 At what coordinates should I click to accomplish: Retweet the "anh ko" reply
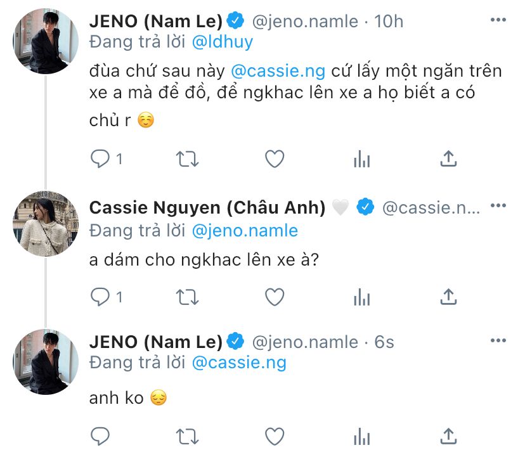(187, 435)
